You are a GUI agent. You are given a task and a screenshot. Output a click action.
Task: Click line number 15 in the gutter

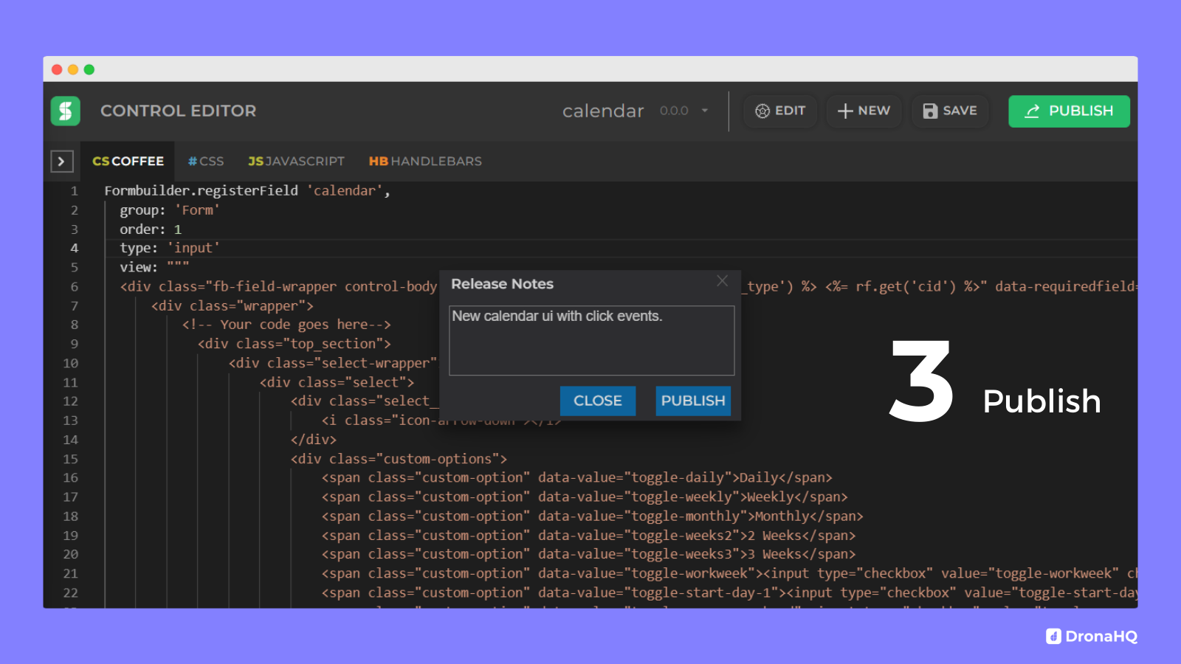tap(70, 459)
